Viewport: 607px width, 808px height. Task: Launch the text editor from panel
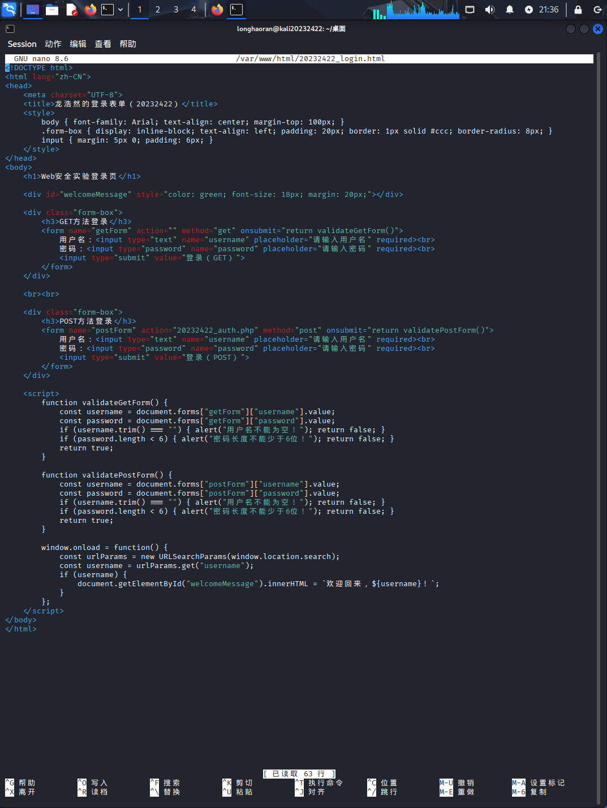click(71, 10)
